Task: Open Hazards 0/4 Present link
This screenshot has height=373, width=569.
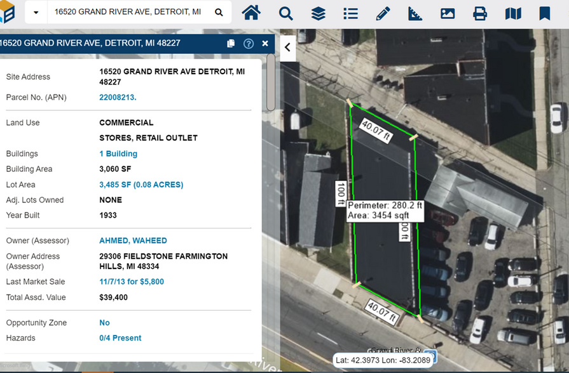Action: [x=120, y=338]
